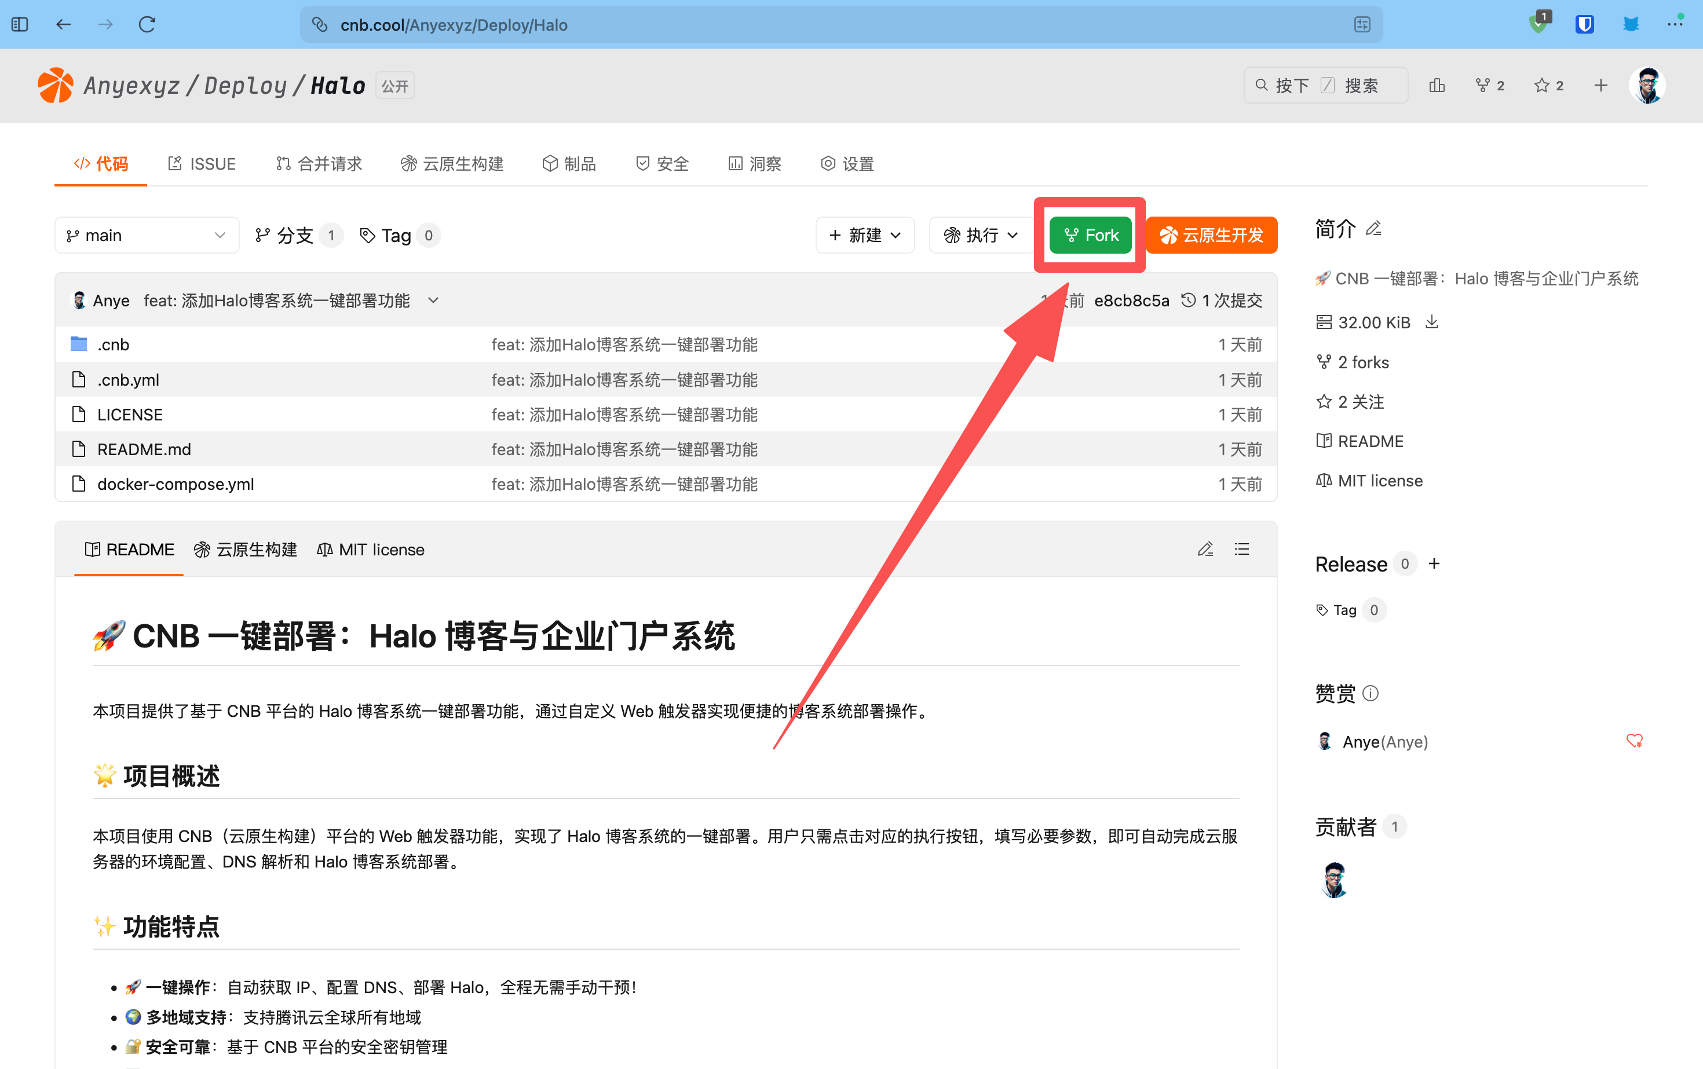Add a new Release with plus icon
This screenshot has height=1069, width=1703.
(x=1434, y=563)
